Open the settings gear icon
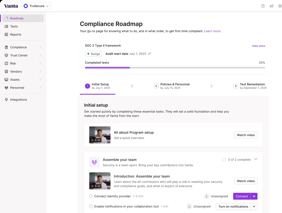The image size is (282, 213). coord(280,6)
